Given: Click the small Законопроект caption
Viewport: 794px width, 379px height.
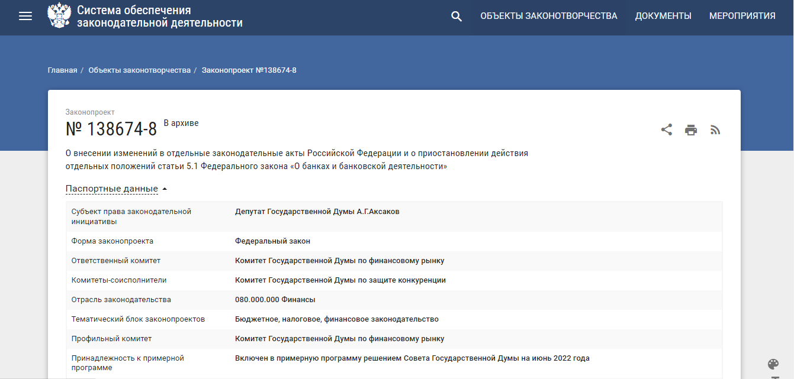Looking at the screenshot, I should pos(90,112).
